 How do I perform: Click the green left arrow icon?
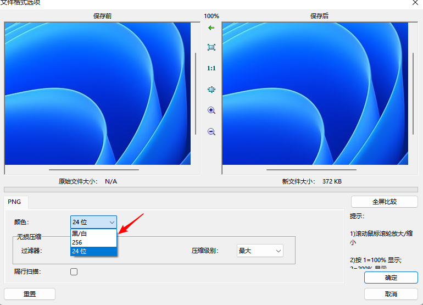(211, 28)
